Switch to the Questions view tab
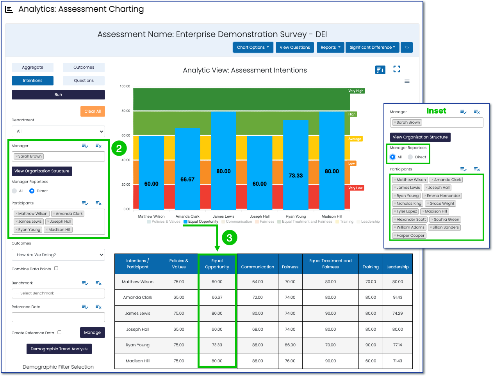This screenshot has width=501, height=376. point(84,81)
